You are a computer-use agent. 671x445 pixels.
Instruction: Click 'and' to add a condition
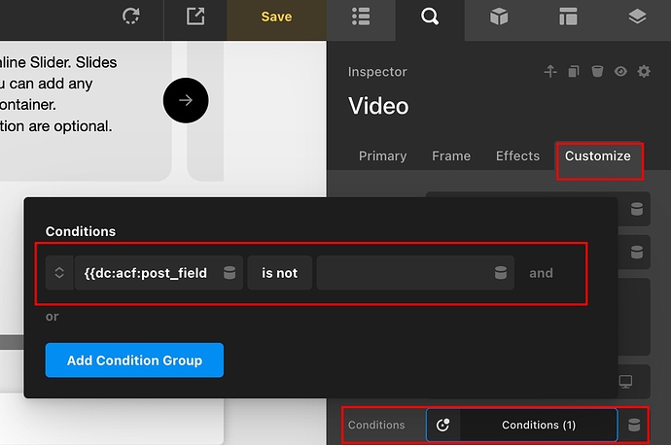point(541,273)
